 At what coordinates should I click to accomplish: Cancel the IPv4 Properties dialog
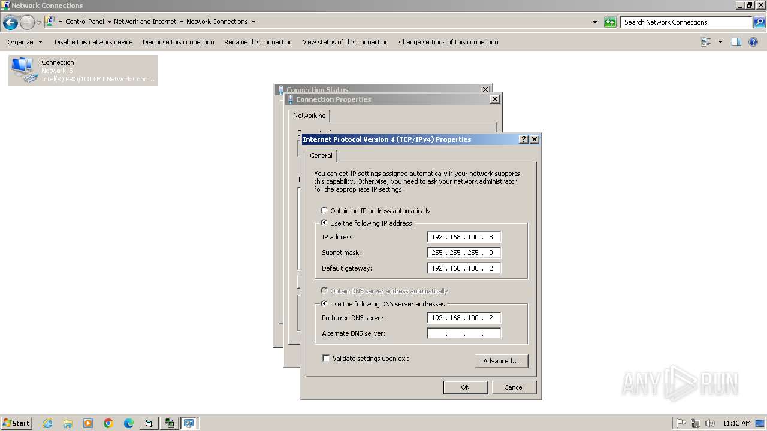514,387
